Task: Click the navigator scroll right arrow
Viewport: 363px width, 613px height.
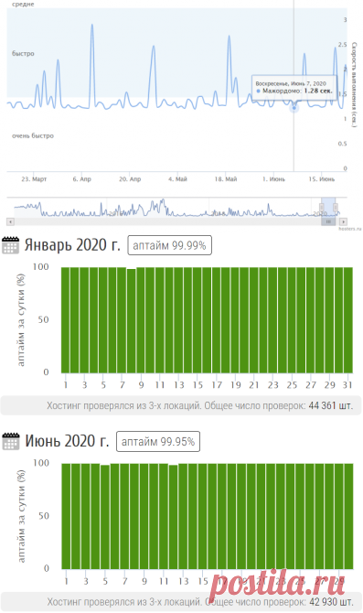Action: click(343, 221)
